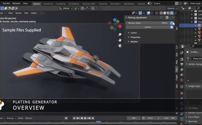Open the Options dropdown
The width and height of the screenshot is (202, 125).
[x=172, y=8]
